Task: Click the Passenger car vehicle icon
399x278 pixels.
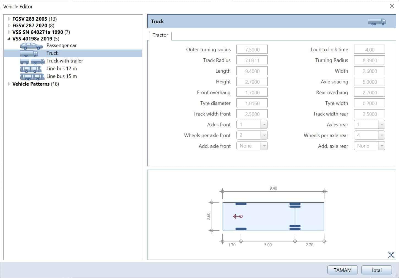Action: [x=31, y=46]
